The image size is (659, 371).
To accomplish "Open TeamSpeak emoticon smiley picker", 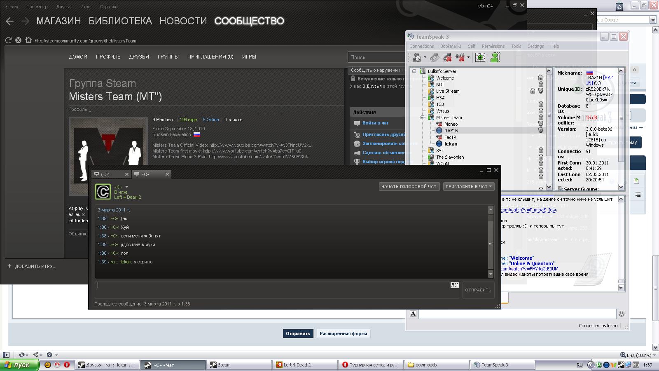I will pyautogui.click(x=622, y=314).
